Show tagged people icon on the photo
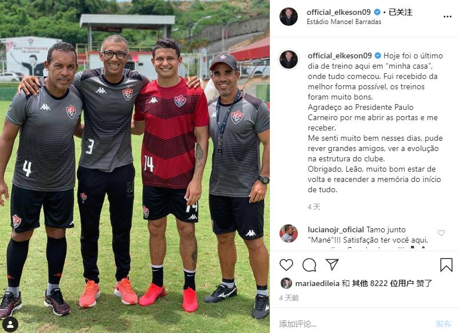The width and height of the screenshot is (459, 333). (10, 324)
